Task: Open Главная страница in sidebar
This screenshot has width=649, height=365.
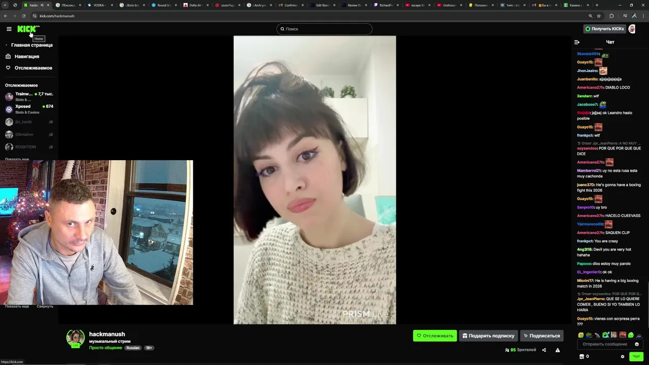Action: click(x=31, y=45)
